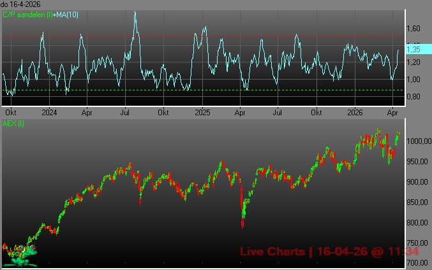The width and height of the screenshot is (432, 270).
Task: Click the current value marker 1,35
Action: pyautogui.click(x=413, y=49)
